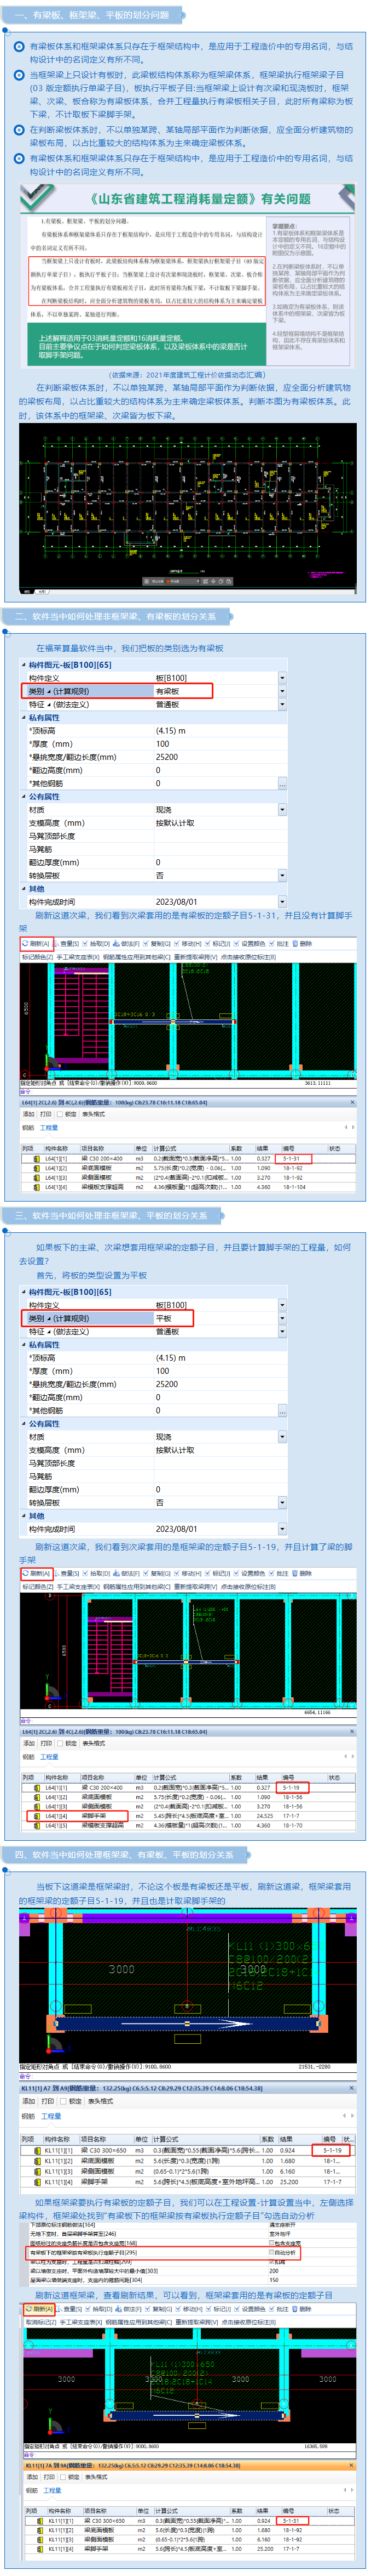The width and height of the screenshot is (371, 2576).
Task: Click the 其他钢筋 ellipsis button in 有梁板 panel
Action: coord(282,784)
